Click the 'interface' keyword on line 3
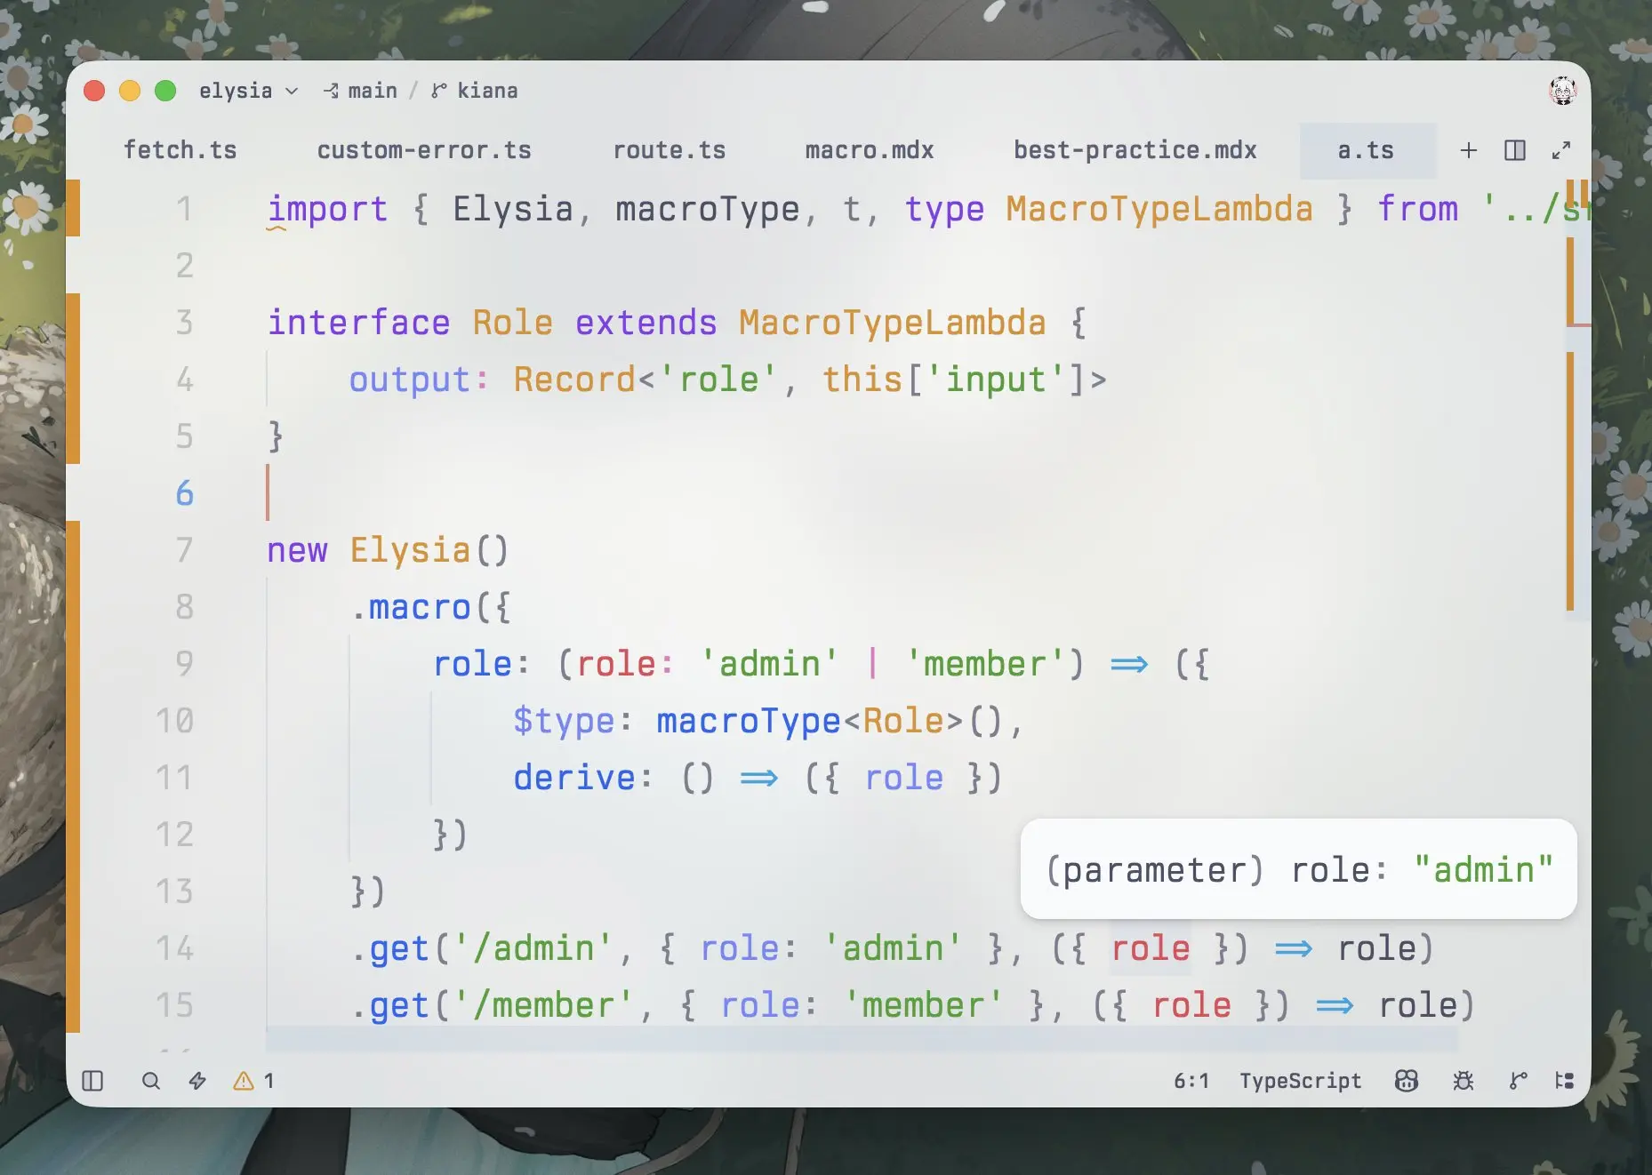The width and height of the screenshot is (1652, 1175). pos(359,323)
